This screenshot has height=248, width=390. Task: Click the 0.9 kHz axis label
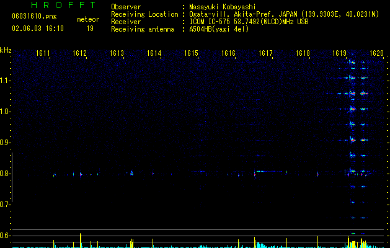click(x=5, y=143)
